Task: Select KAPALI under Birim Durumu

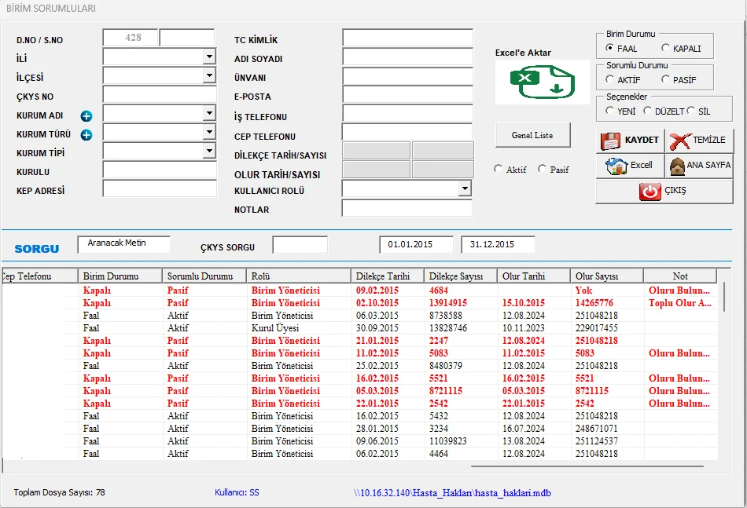Action: click(x=665, y=48)
